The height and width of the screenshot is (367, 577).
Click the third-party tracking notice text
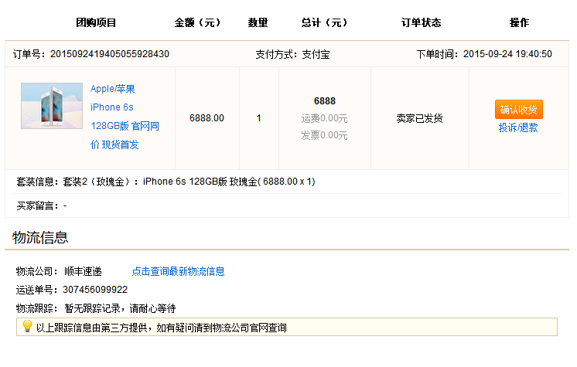pyautogui.click(x=161, y=328)
